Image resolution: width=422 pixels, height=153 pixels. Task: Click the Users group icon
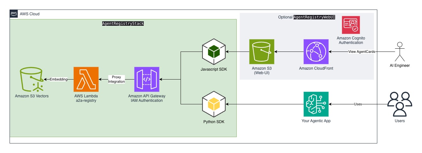pyautogui.click(x=400, y=104)
